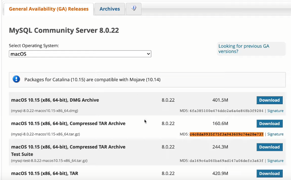Download the DMG Archive package

pos(269,100)
